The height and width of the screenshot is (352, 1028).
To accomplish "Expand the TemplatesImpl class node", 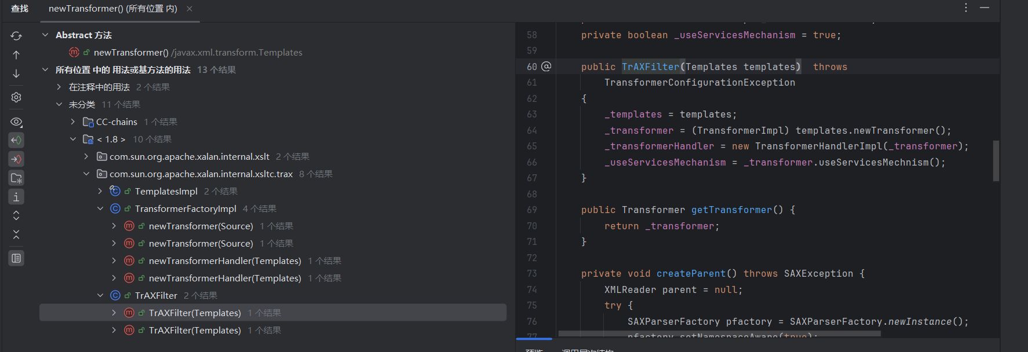I will click(x=100, y=192).
